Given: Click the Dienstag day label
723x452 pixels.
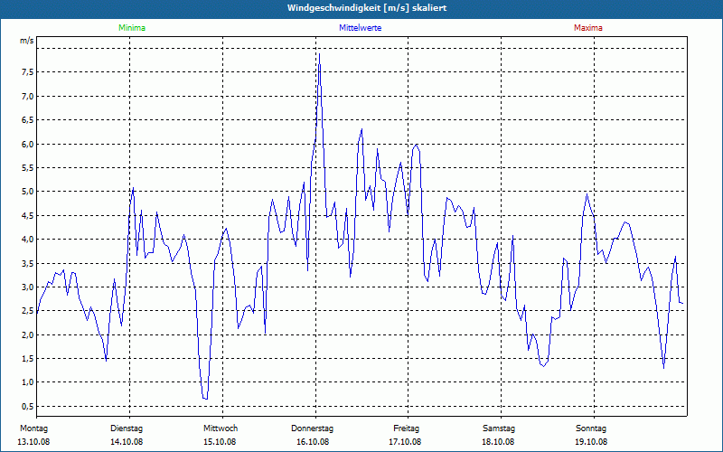Looking at the screenshot, I should tap(127, 428).
